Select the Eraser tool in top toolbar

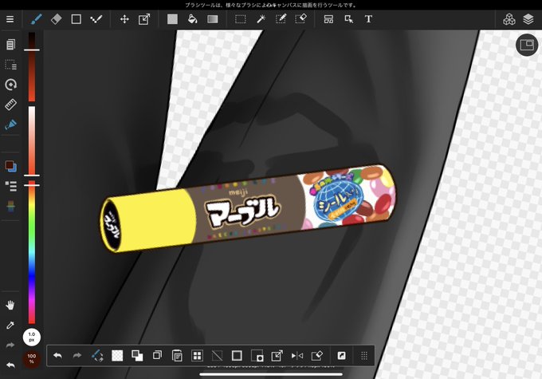(x=56, y=19)
